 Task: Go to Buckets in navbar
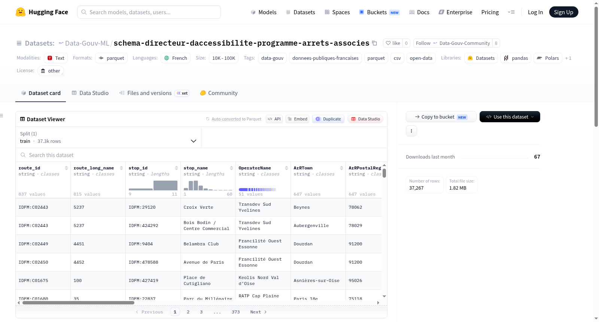coord(379,12)
